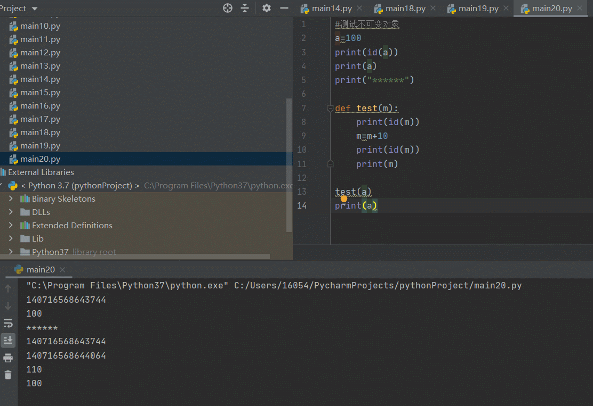Click the Project panel horizontal scrollbar
This screenshot has height=406, width=593.
(135, 256)
